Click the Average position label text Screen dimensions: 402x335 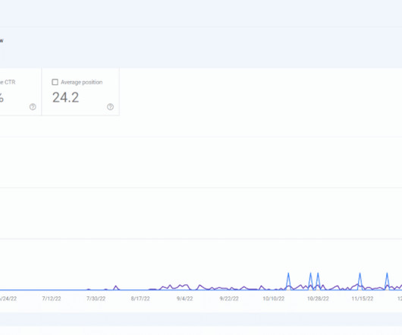pyautogui.click(x=81, y=82)
